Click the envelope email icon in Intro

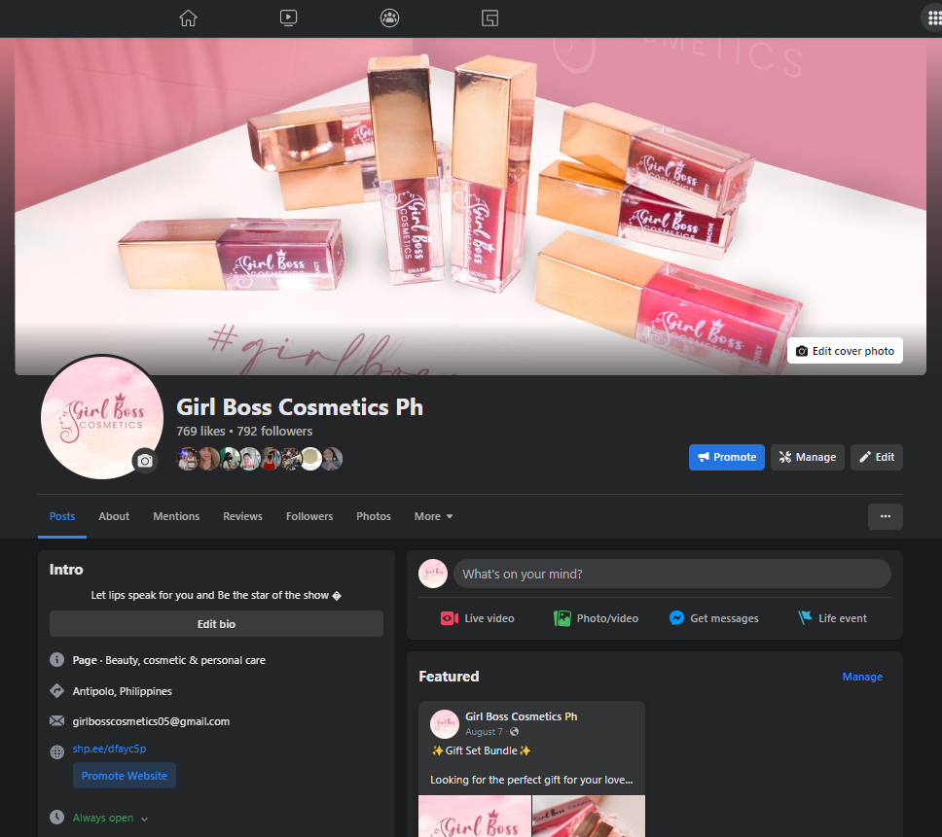[57, 720]
